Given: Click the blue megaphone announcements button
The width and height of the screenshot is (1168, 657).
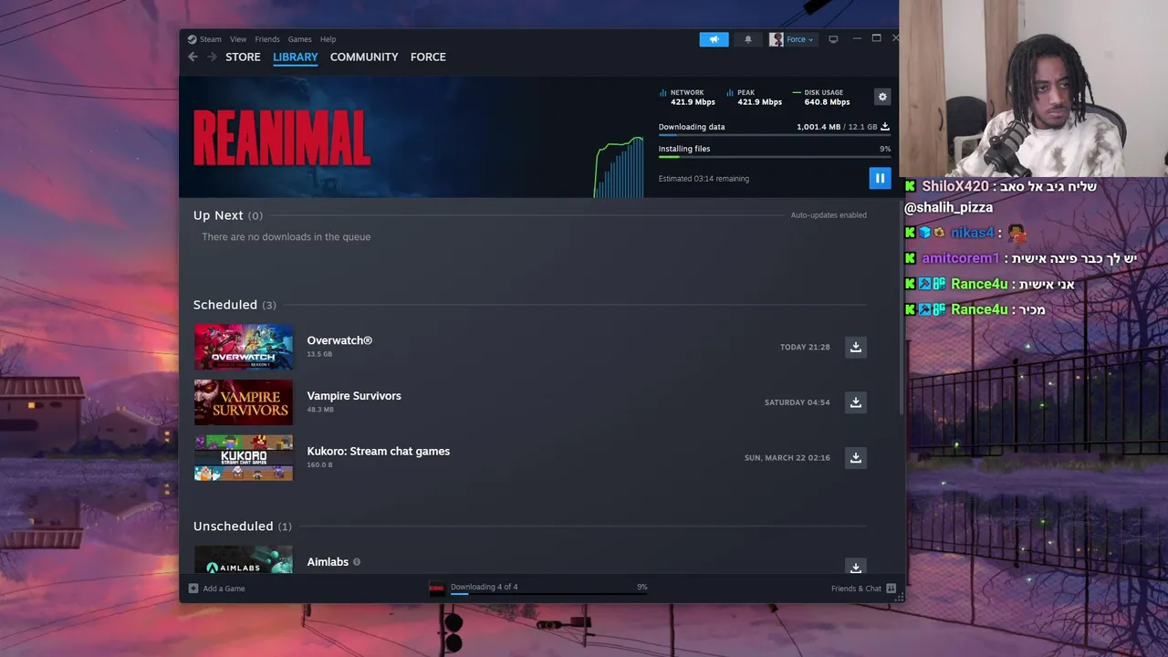Looking at the screenshot, I should (x=714, y=39).
